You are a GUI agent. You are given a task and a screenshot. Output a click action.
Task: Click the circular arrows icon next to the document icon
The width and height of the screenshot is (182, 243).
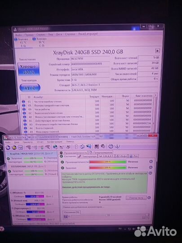click(x=82, y=146)
